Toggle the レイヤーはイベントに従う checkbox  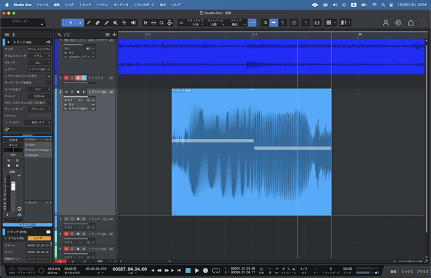(x=48, y=76)
